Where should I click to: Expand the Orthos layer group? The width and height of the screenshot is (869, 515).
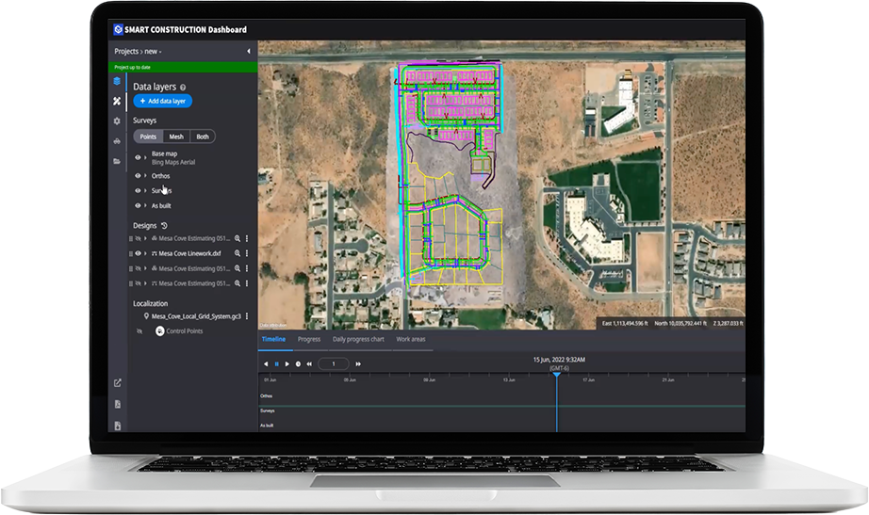(146, 175)
